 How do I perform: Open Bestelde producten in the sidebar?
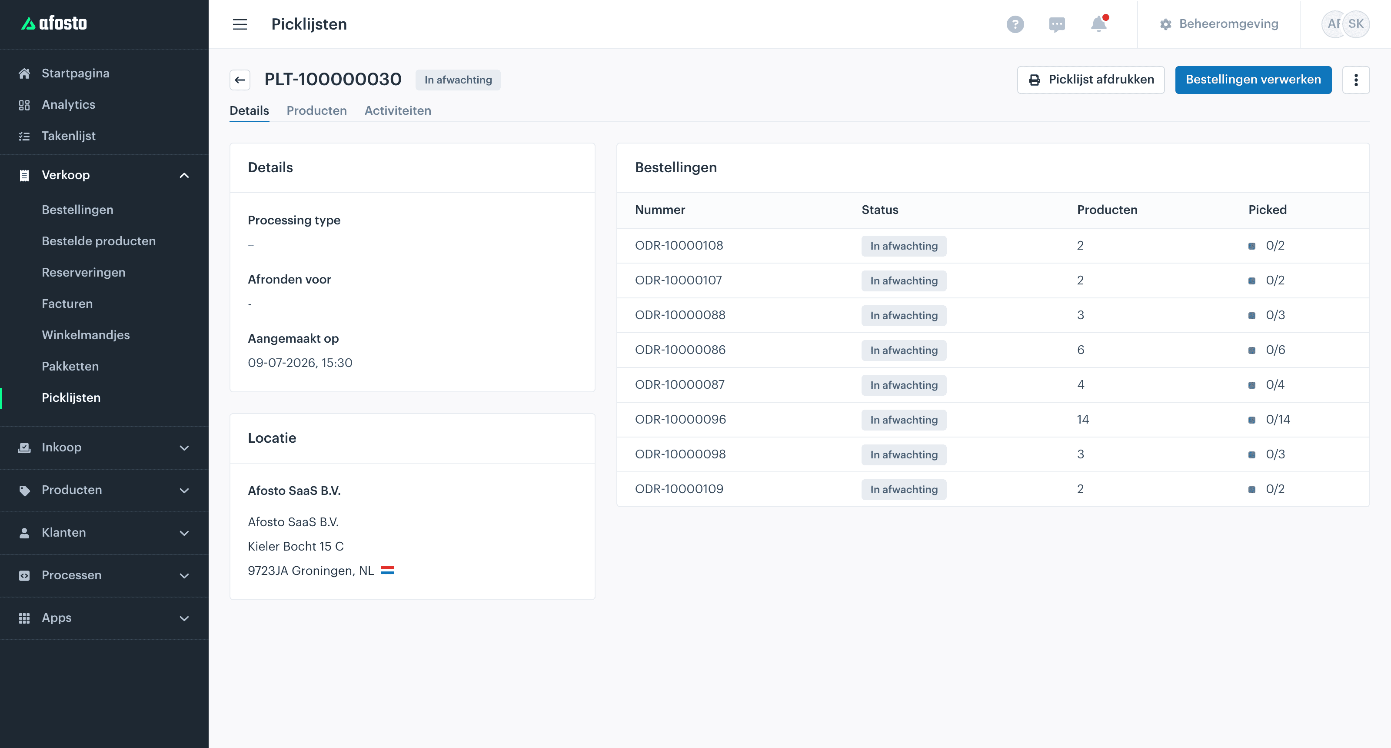coord(98,241)
